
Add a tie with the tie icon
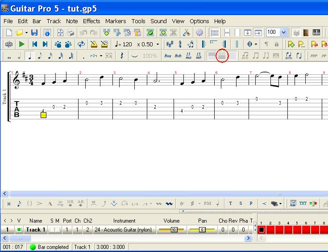coord(134,56)
